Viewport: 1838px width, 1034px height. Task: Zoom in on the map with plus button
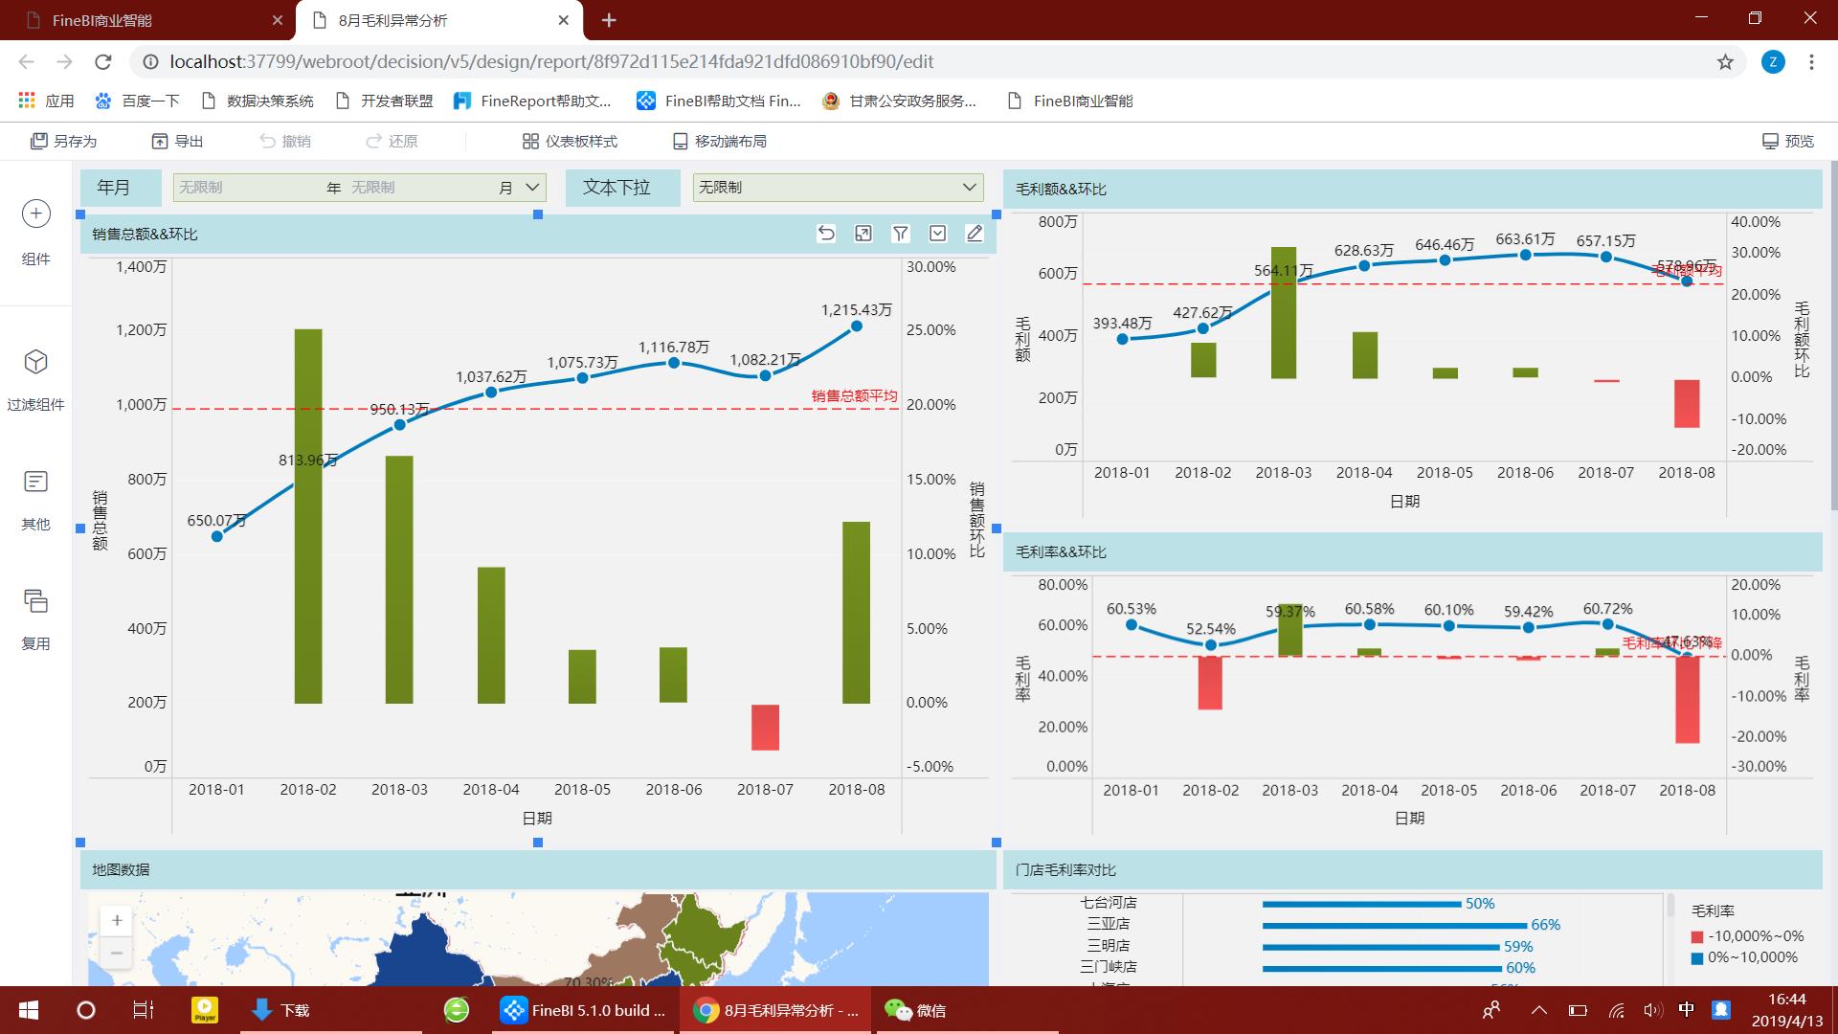tap(117, 921)
